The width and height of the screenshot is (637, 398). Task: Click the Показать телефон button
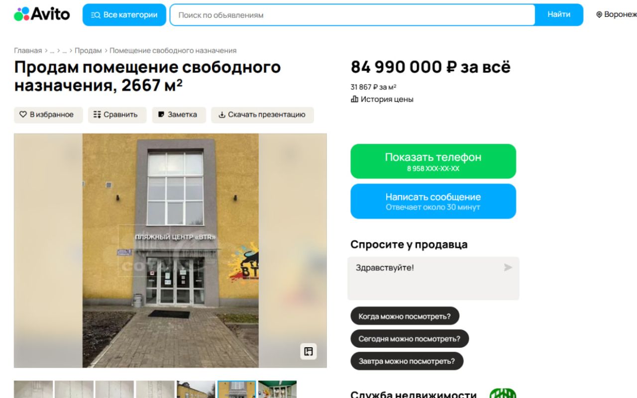[x=433, y=161]
